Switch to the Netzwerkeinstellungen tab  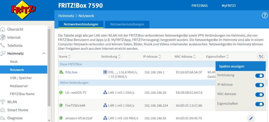[127, 24]
